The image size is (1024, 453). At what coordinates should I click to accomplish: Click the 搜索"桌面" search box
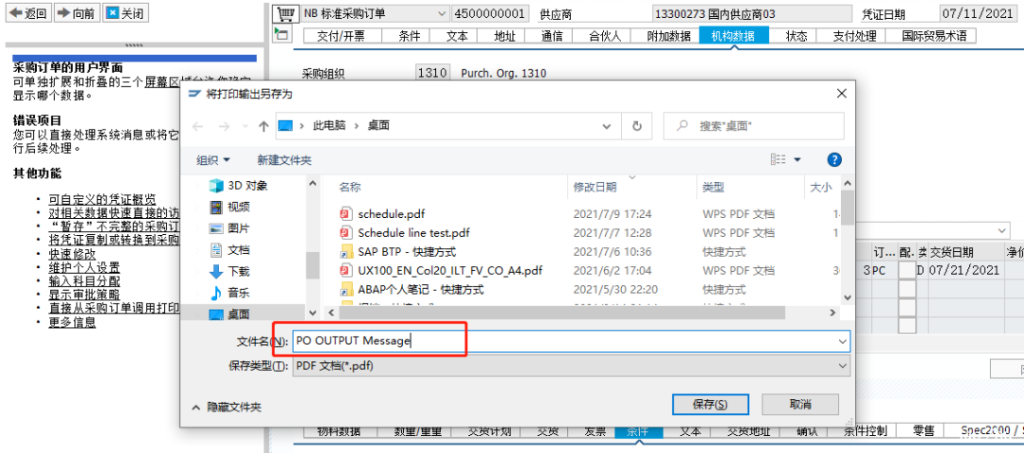(x=754, y=126)
